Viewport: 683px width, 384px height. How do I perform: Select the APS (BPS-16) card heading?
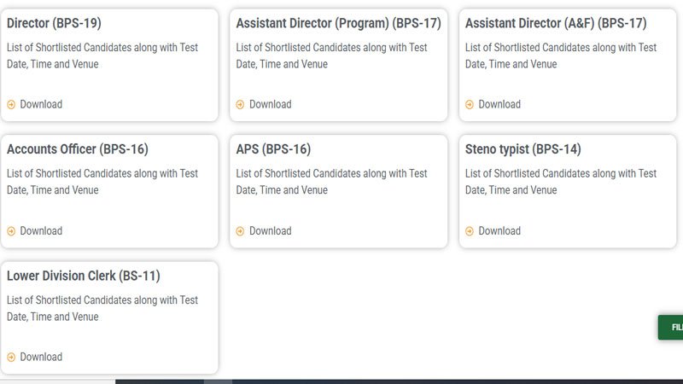(273, 149)
